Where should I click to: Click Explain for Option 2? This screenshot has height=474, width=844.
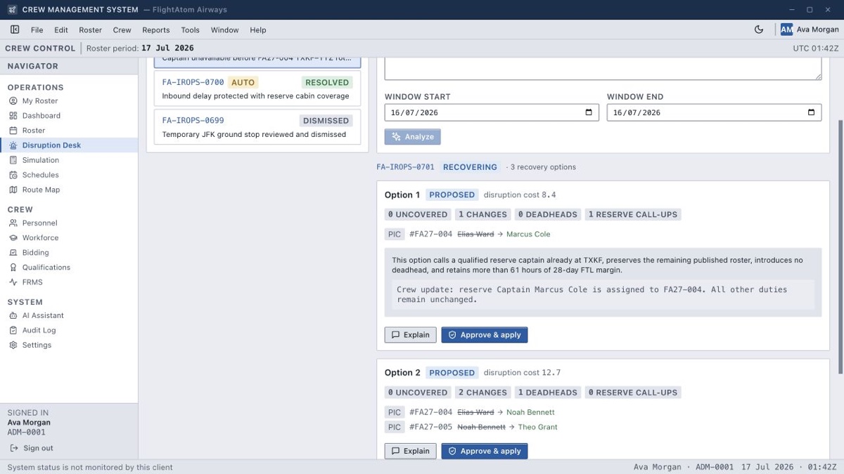pyautogui.click(x=410, y=451)
